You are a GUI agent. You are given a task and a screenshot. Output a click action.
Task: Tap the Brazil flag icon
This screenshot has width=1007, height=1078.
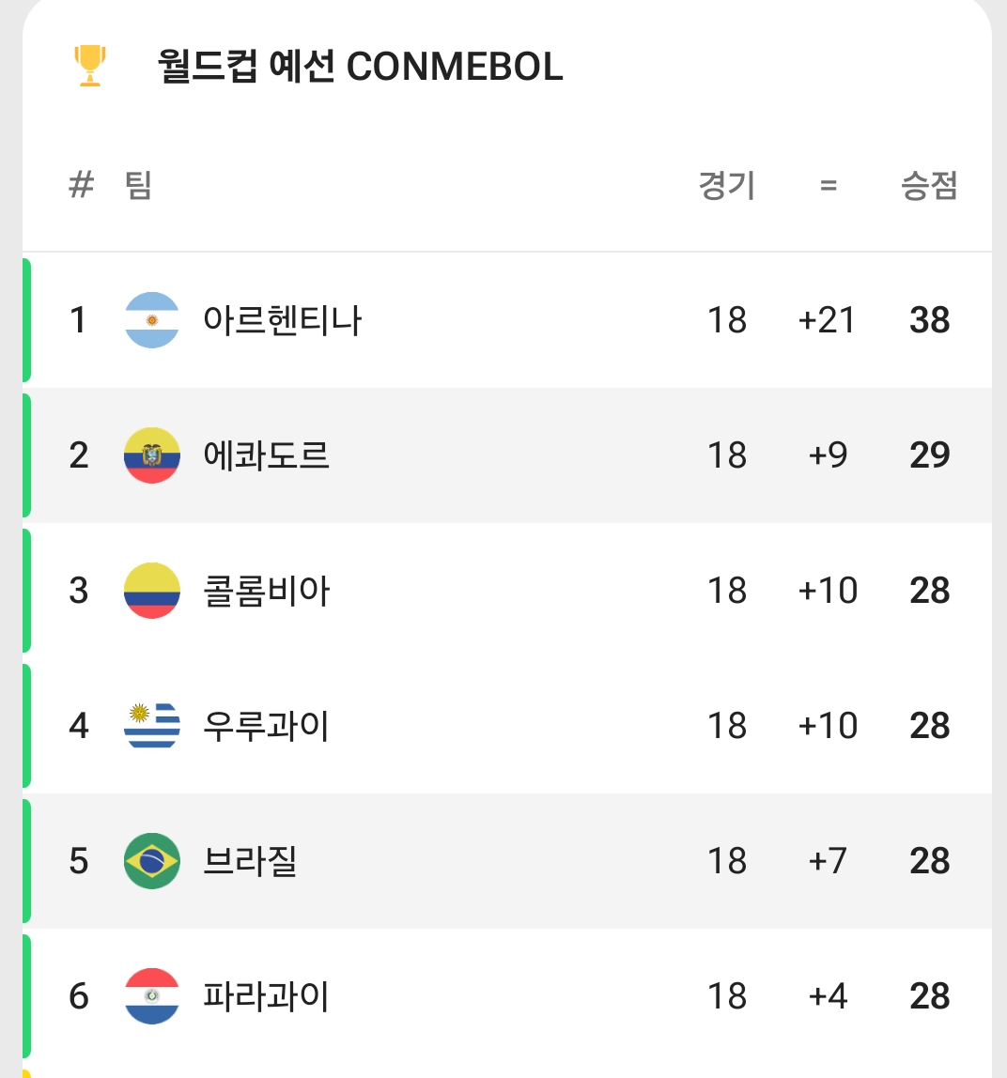tap(151, 861)
